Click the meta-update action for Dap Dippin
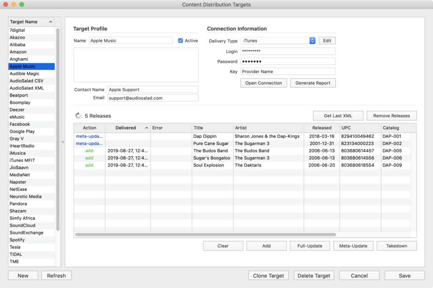This screenshot has width=433, height=288. [x=89, y=136]
